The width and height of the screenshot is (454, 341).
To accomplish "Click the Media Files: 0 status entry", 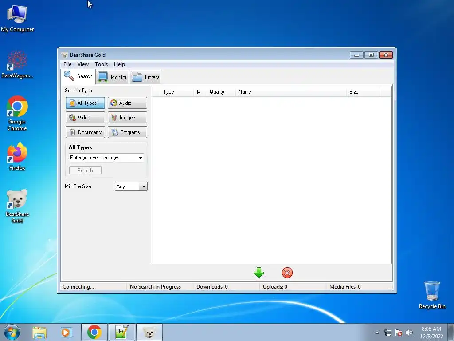I will pos(345,287).
